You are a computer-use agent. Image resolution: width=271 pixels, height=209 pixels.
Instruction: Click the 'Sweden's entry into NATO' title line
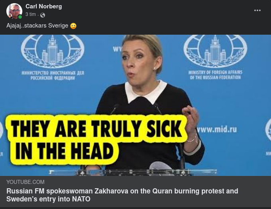pos(48,199)
